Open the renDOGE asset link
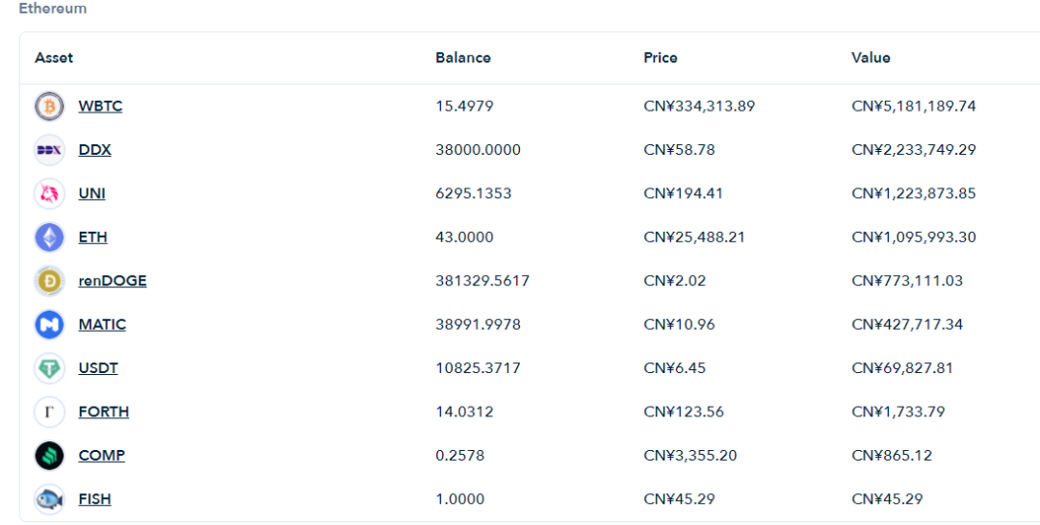Screen dimensions: 1040x525 click(x=112, y=281)
